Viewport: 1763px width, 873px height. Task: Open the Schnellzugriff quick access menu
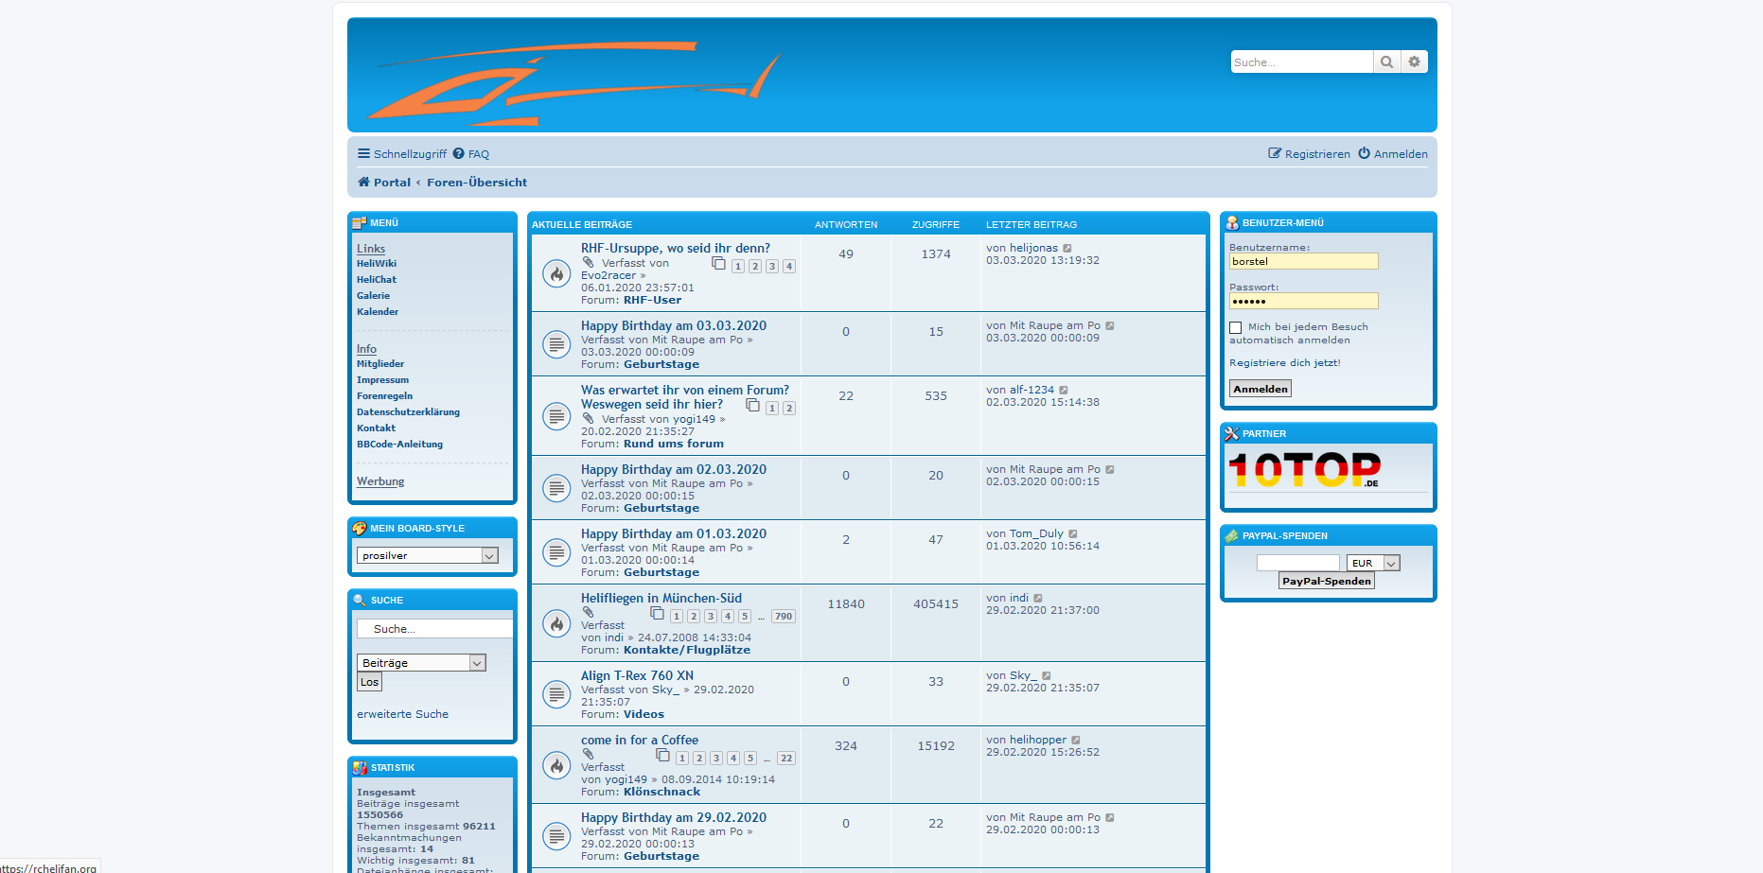402,154
